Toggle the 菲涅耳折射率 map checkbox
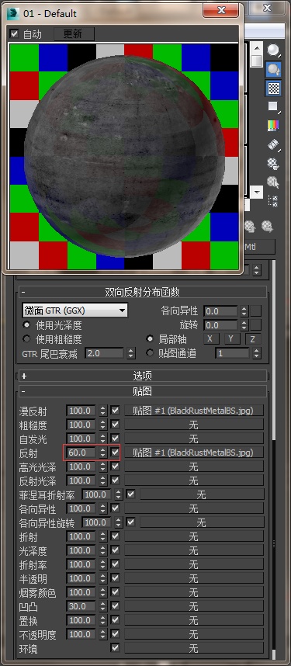291x666 pixels. click(130, 494)
